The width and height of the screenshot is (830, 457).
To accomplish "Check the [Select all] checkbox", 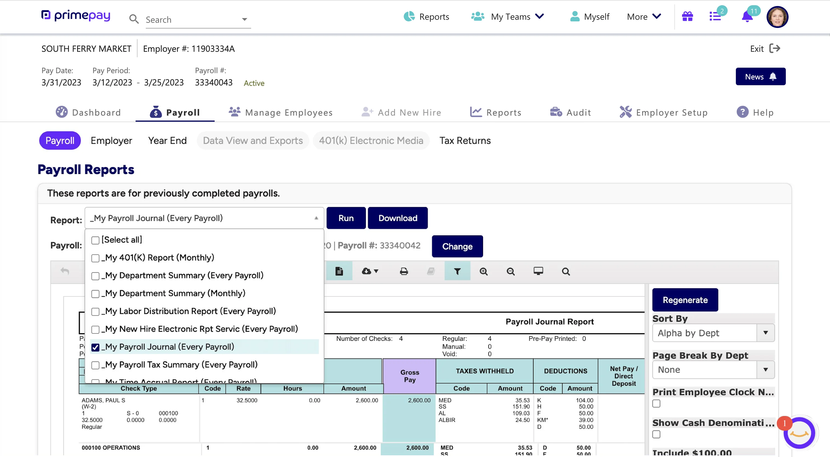I will point(95,240).
